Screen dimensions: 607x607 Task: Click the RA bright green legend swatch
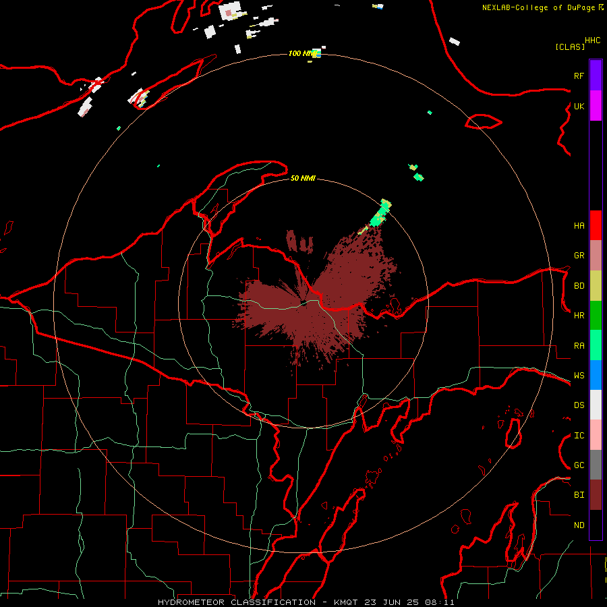[x=596, y=345]
